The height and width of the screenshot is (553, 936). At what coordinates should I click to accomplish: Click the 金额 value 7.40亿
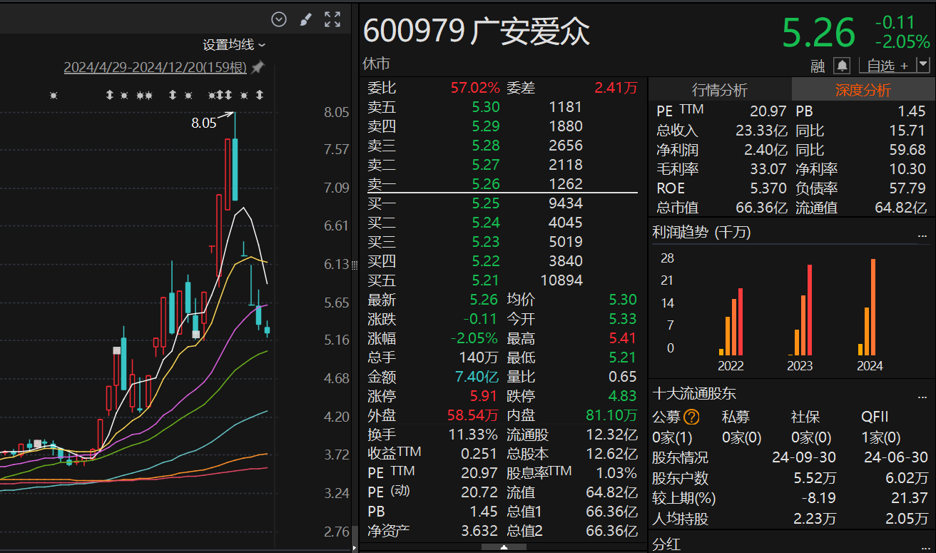coord(477,377)
